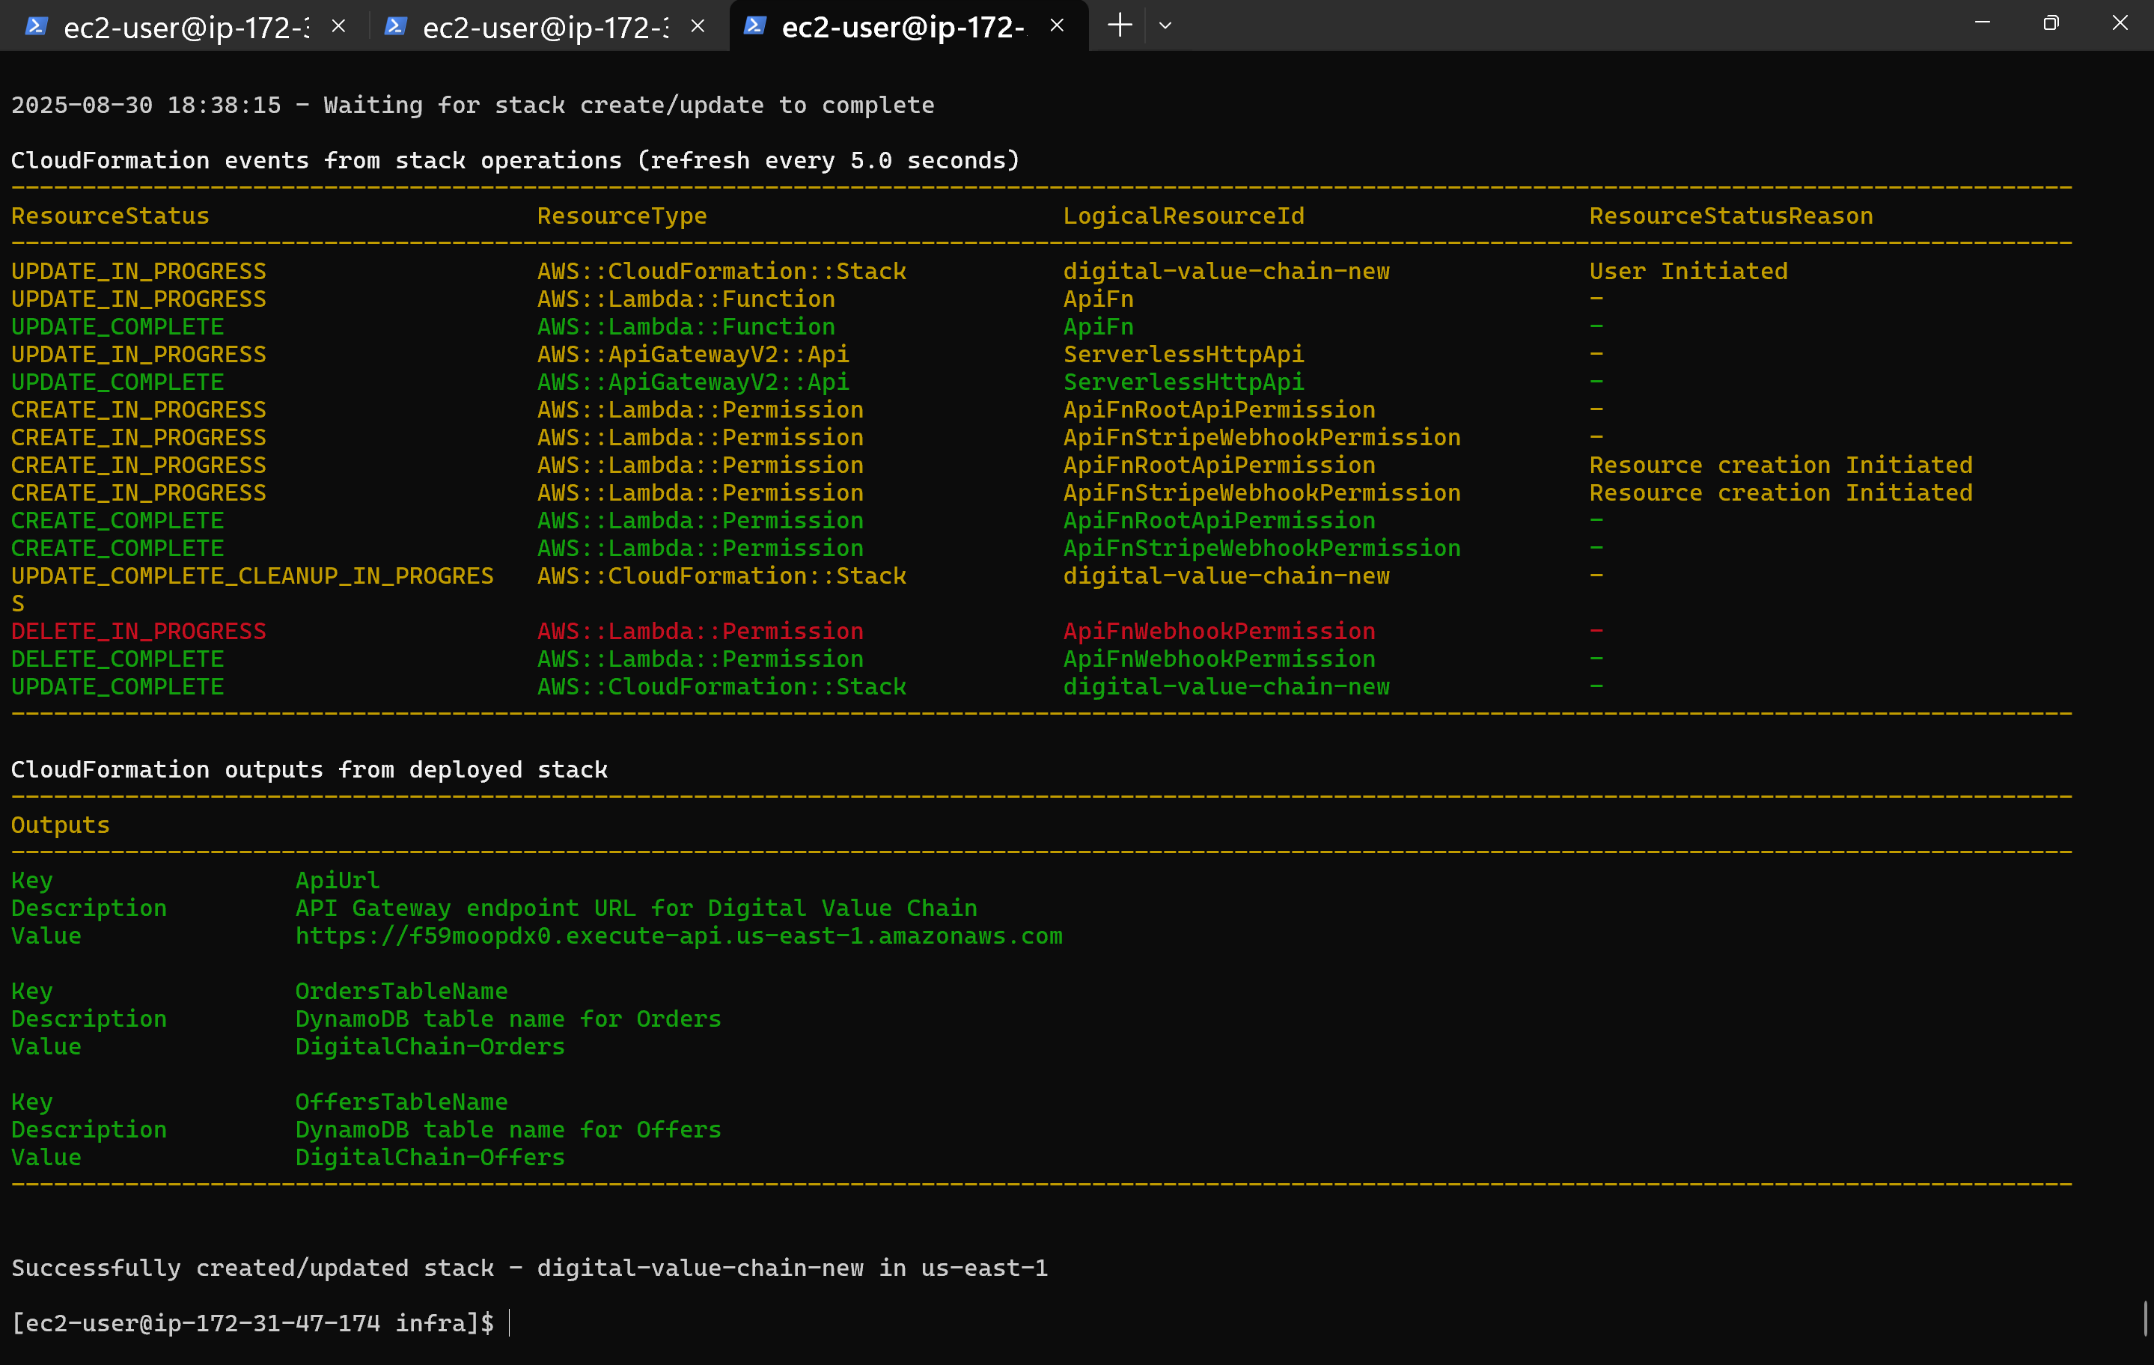Close the active third terminal tab
Screen dimensions: 2154x1365
pyautogui.click(x=1058, y=26)
